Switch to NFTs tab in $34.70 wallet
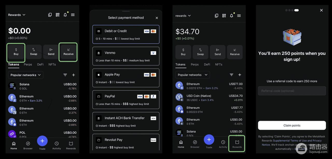 click(x=219, y=64)
